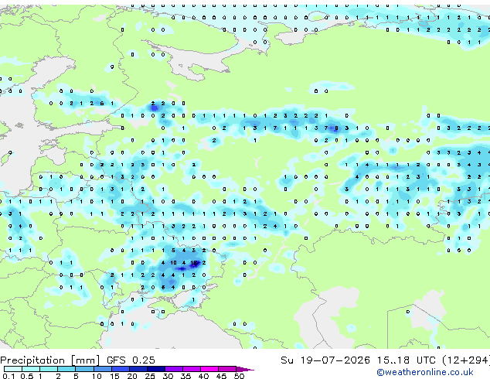Click the 0.1–0.5 mm palest legend swatch
This screenshot has width=490, height=379.
click(13, 369)
